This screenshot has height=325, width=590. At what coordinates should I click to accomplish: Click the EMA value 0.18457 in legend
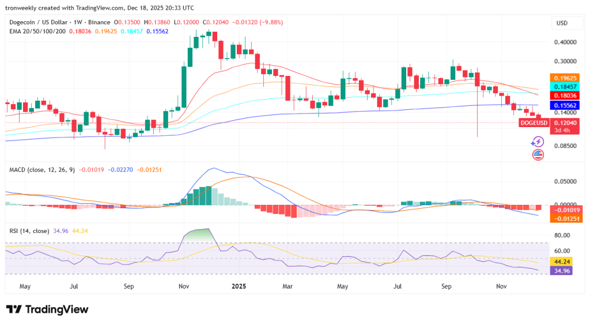coord(132,32)
